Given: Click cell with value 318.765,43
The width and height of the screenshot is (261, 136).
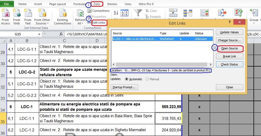Looking at the screenshot, I should click(169, 118).
